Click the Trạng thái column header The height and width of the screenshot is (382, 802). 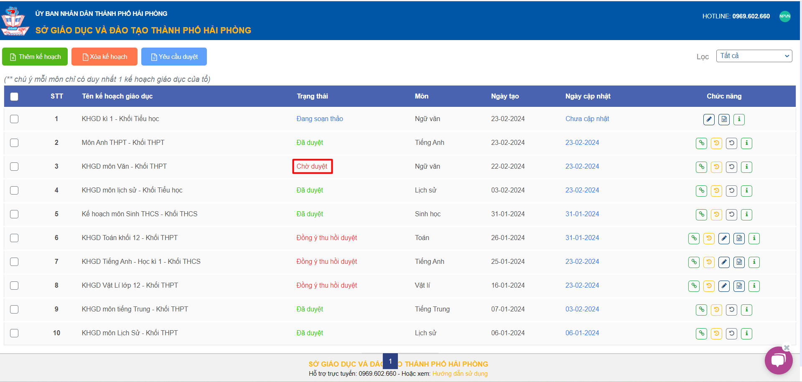click(312, 96)
